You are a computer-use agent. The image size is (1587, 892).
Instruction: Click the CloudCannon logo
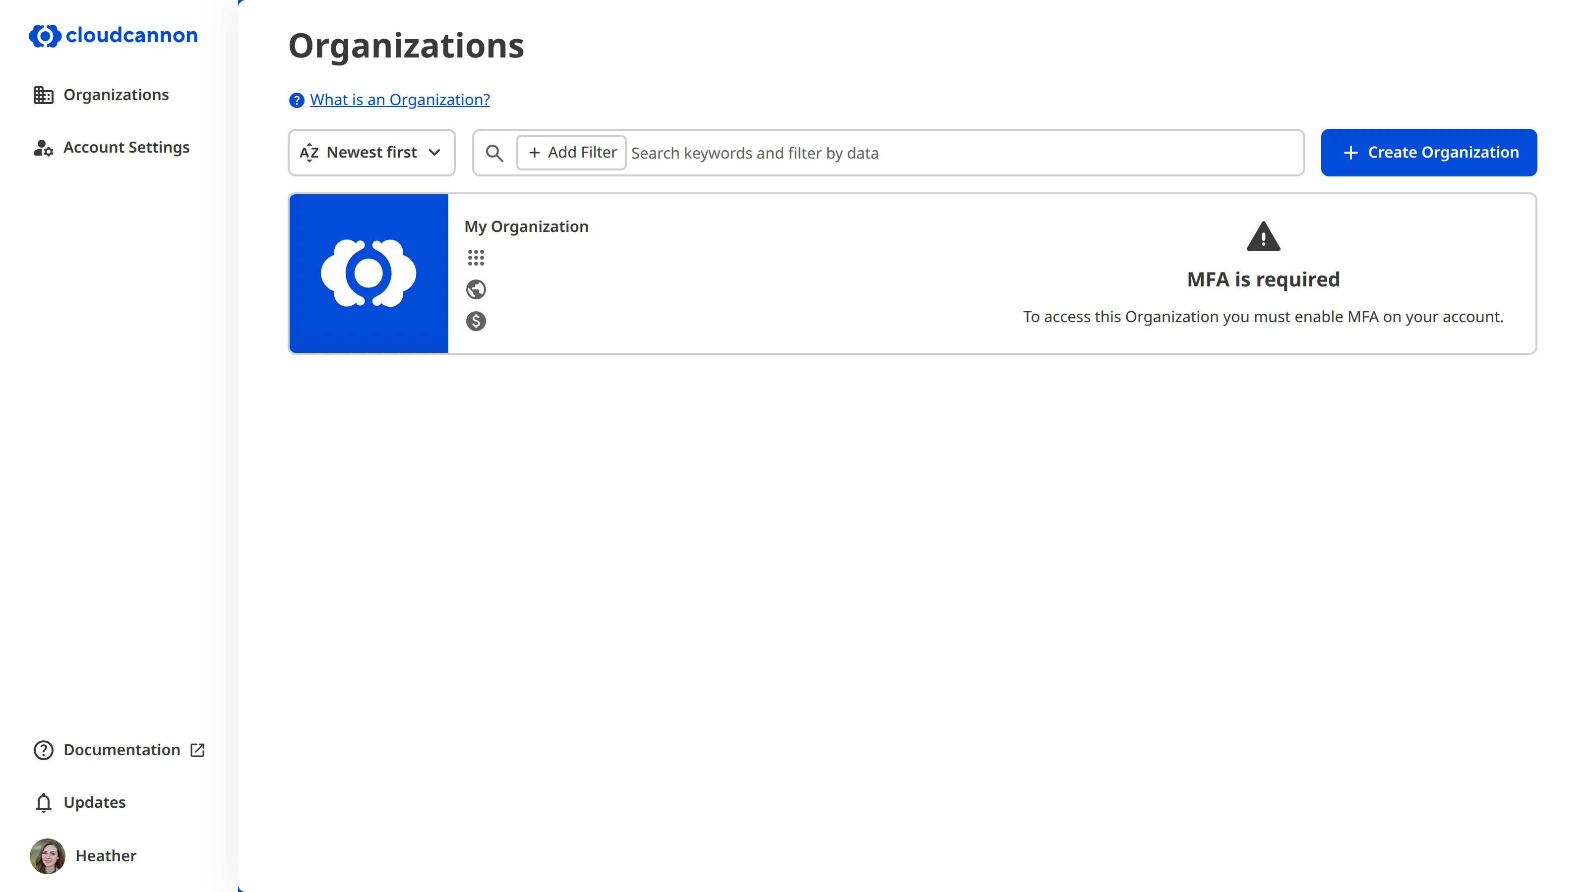(x=114, y=36)
